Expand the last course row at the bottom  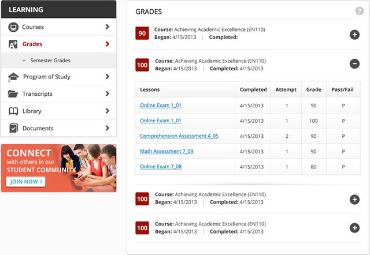click(354, 228)
